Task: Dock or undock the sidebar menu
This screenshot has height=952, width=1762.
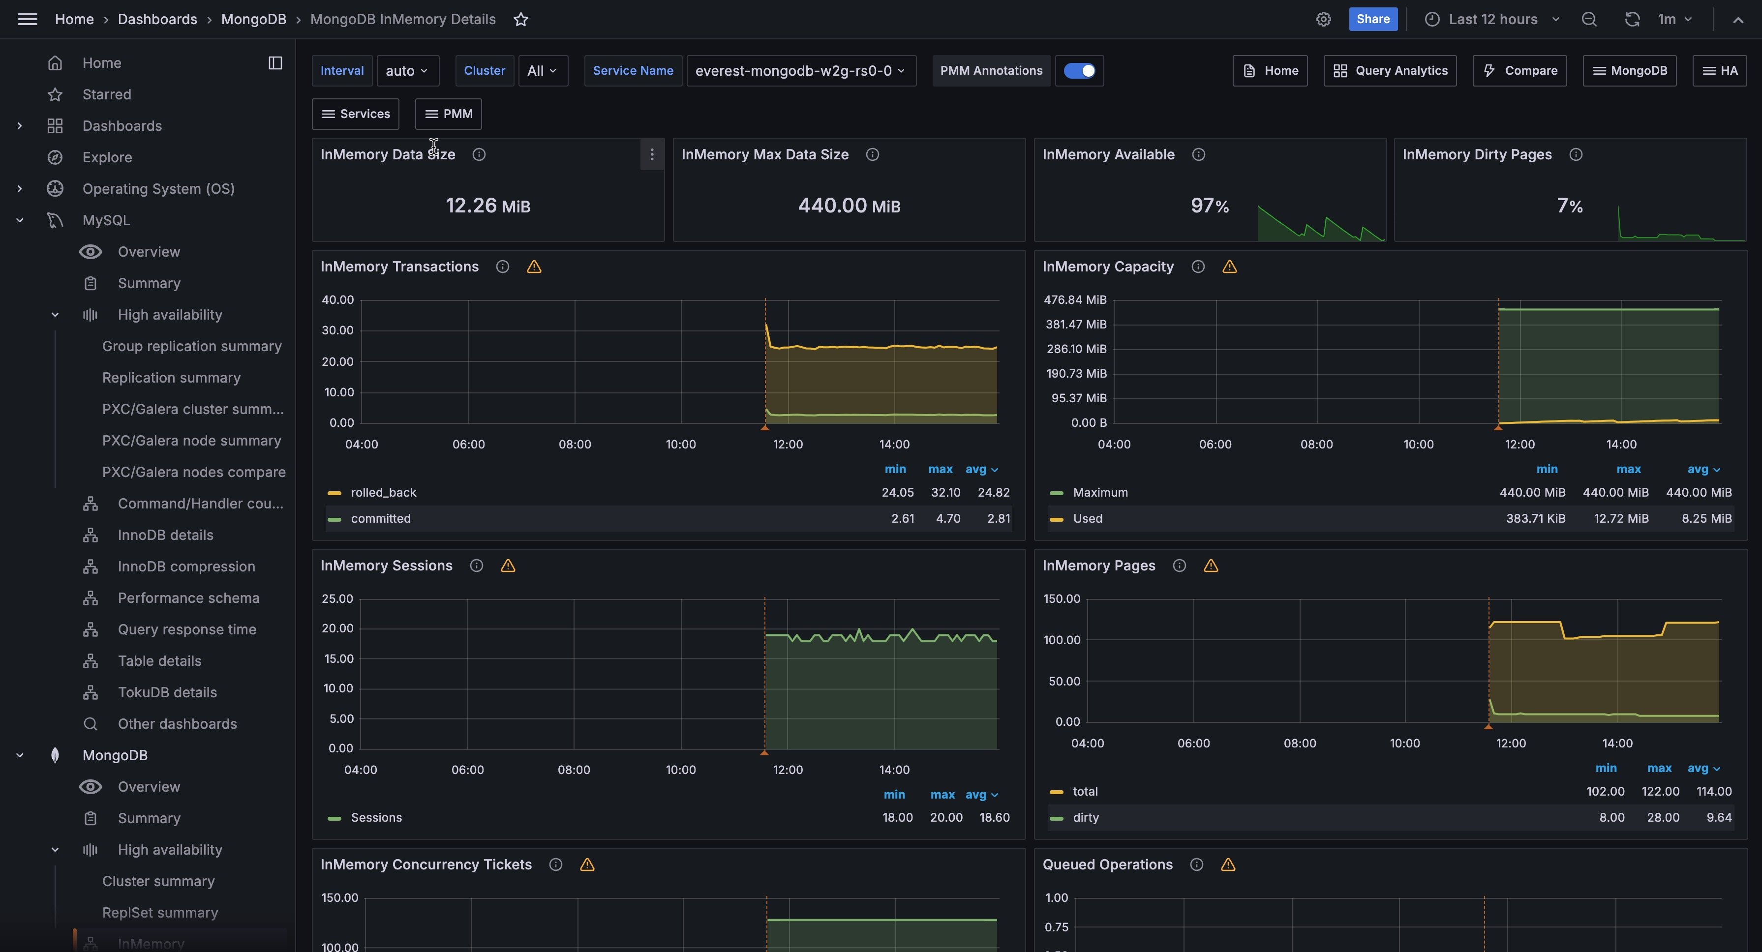Action: pyautogui.click(x=275, y=63)
